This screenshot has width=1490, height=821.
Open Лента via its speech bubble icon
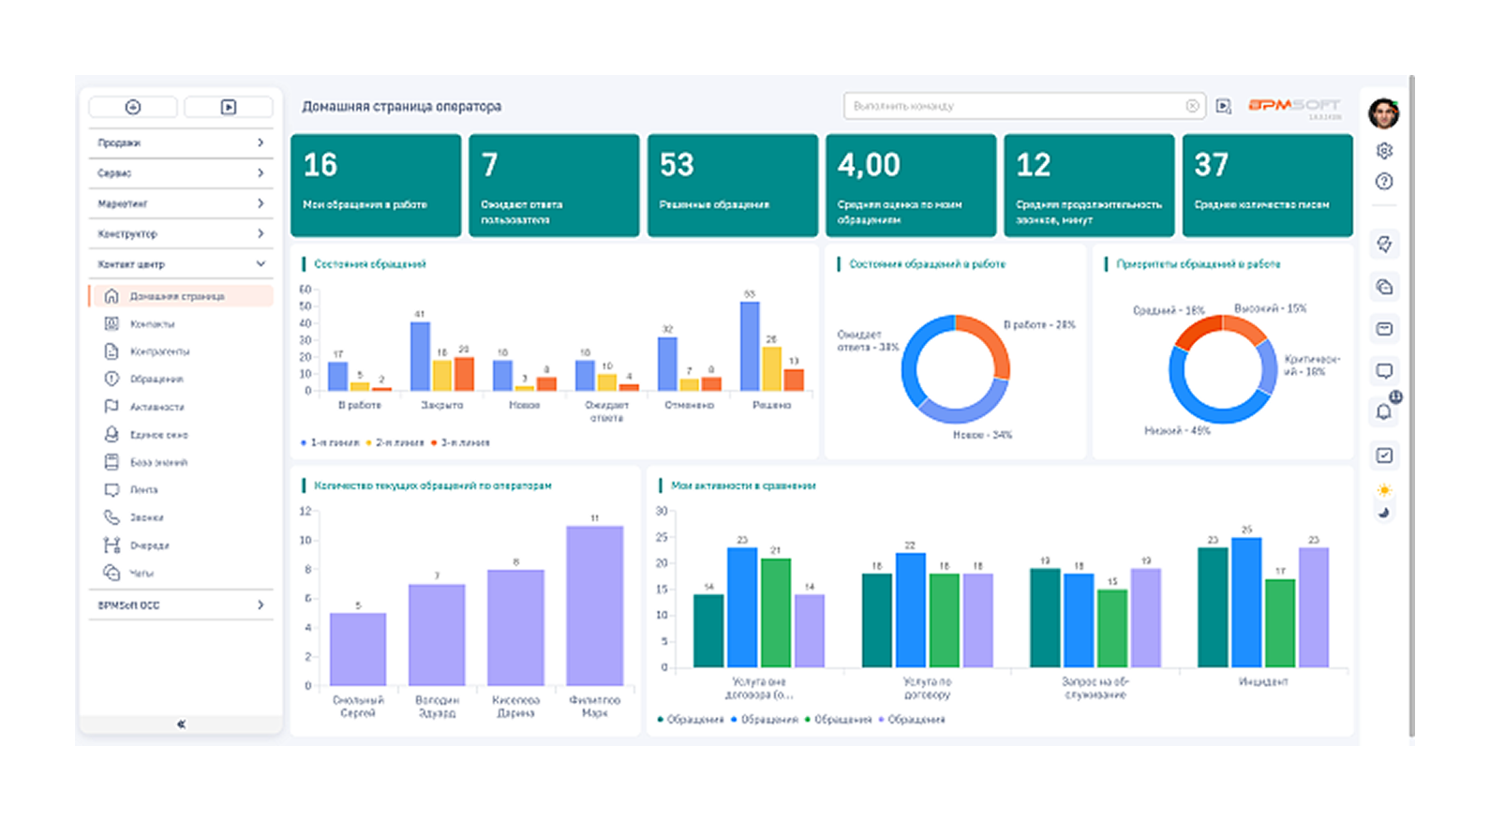(112, 489)
